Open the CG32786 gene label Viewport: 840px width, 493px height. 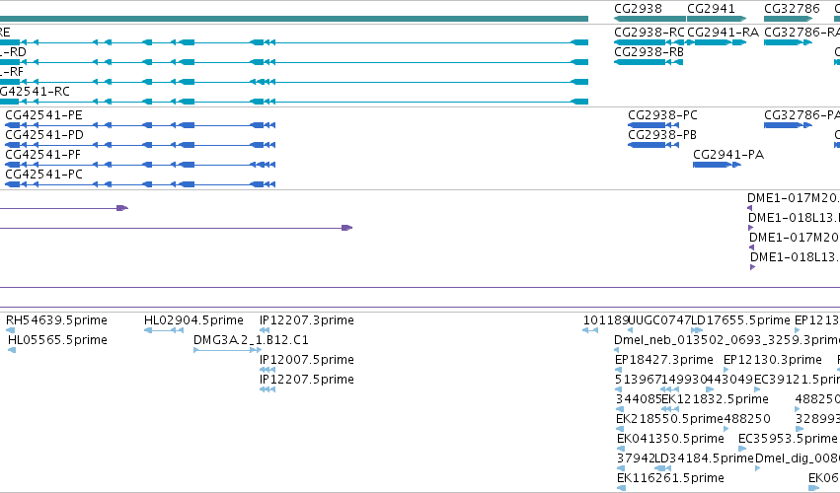pos(792,9)
